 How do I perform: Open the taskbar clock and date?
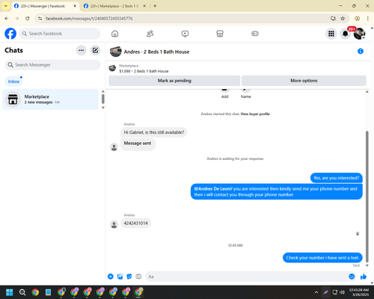point(358,292)
